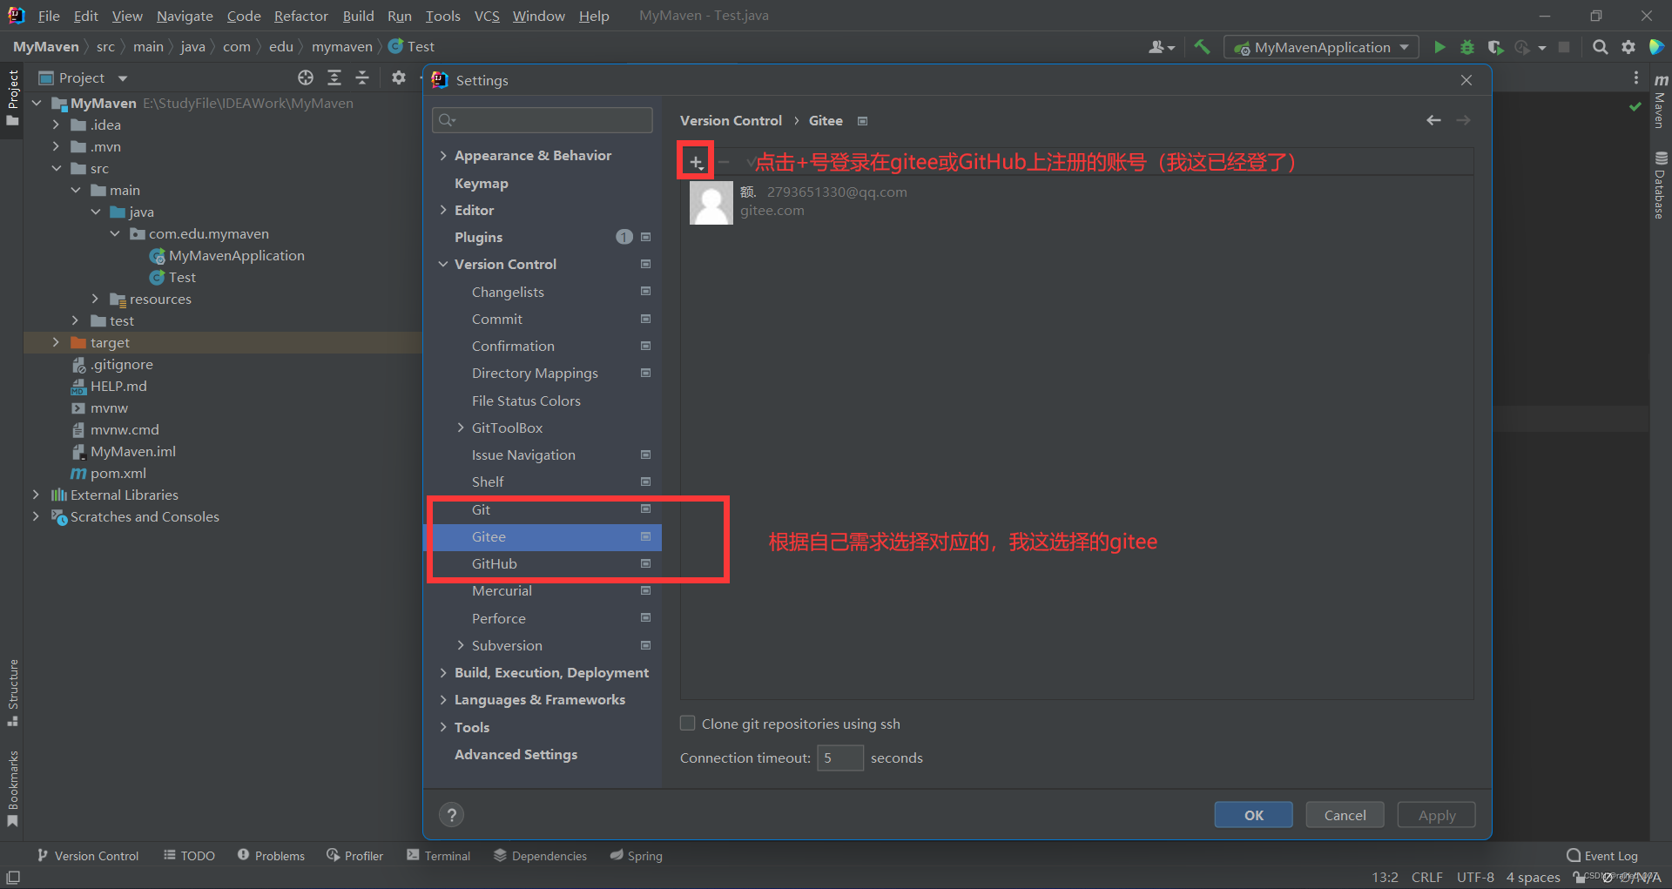Open the Navigate menu
This screenshot has height=889, width=1672.
click(185, 16)
